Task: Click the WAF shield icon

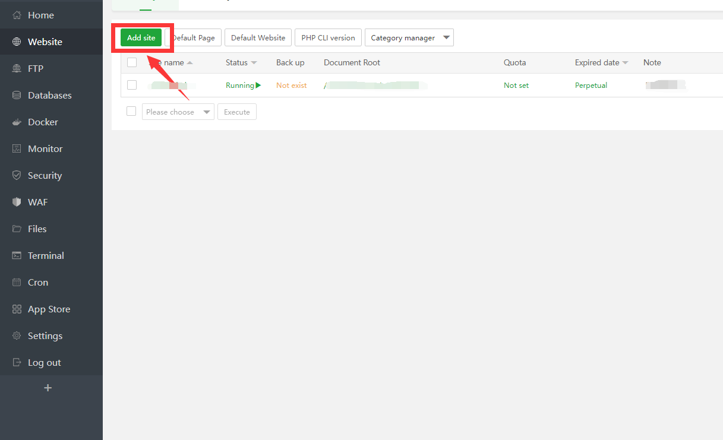Action: (17, 202)
